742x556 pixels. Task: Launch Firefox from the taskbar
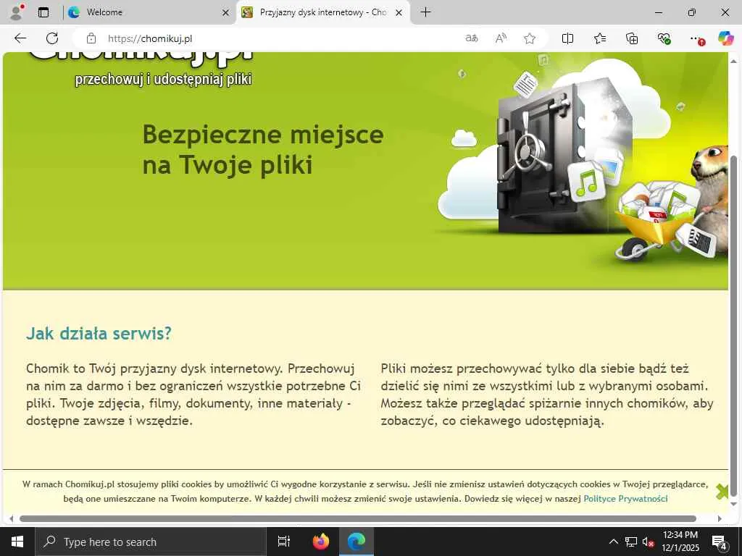(x=321, y=542)
